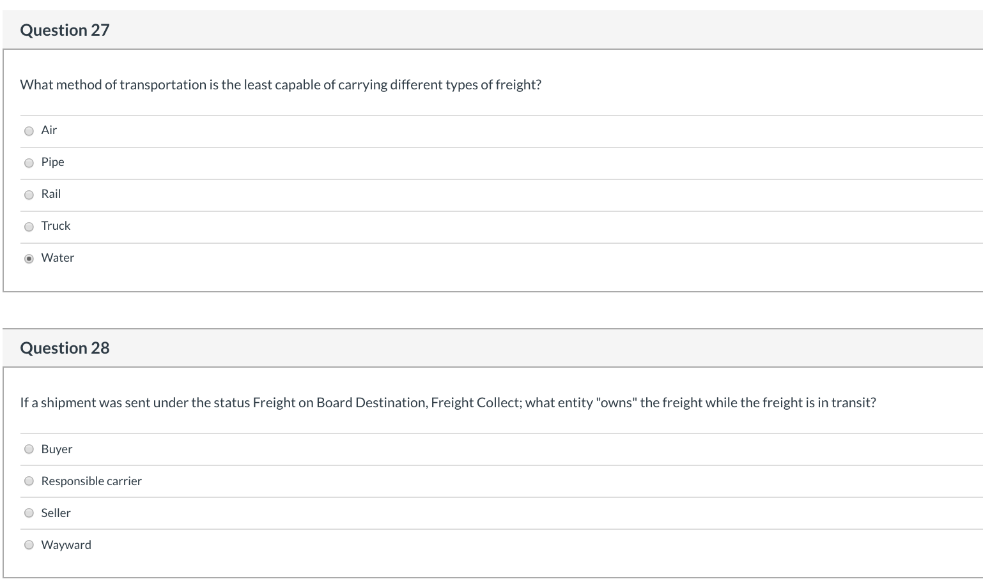
Task: Click the Question 28 header
Action: pos(64,347)
